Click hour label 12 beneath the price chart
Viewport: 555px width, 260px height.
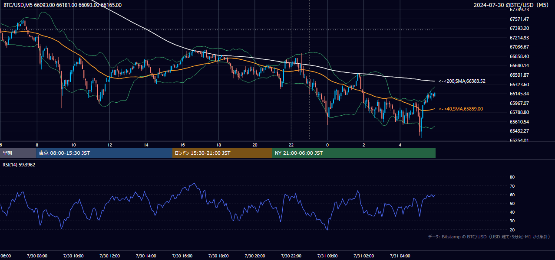click(110, 145)
